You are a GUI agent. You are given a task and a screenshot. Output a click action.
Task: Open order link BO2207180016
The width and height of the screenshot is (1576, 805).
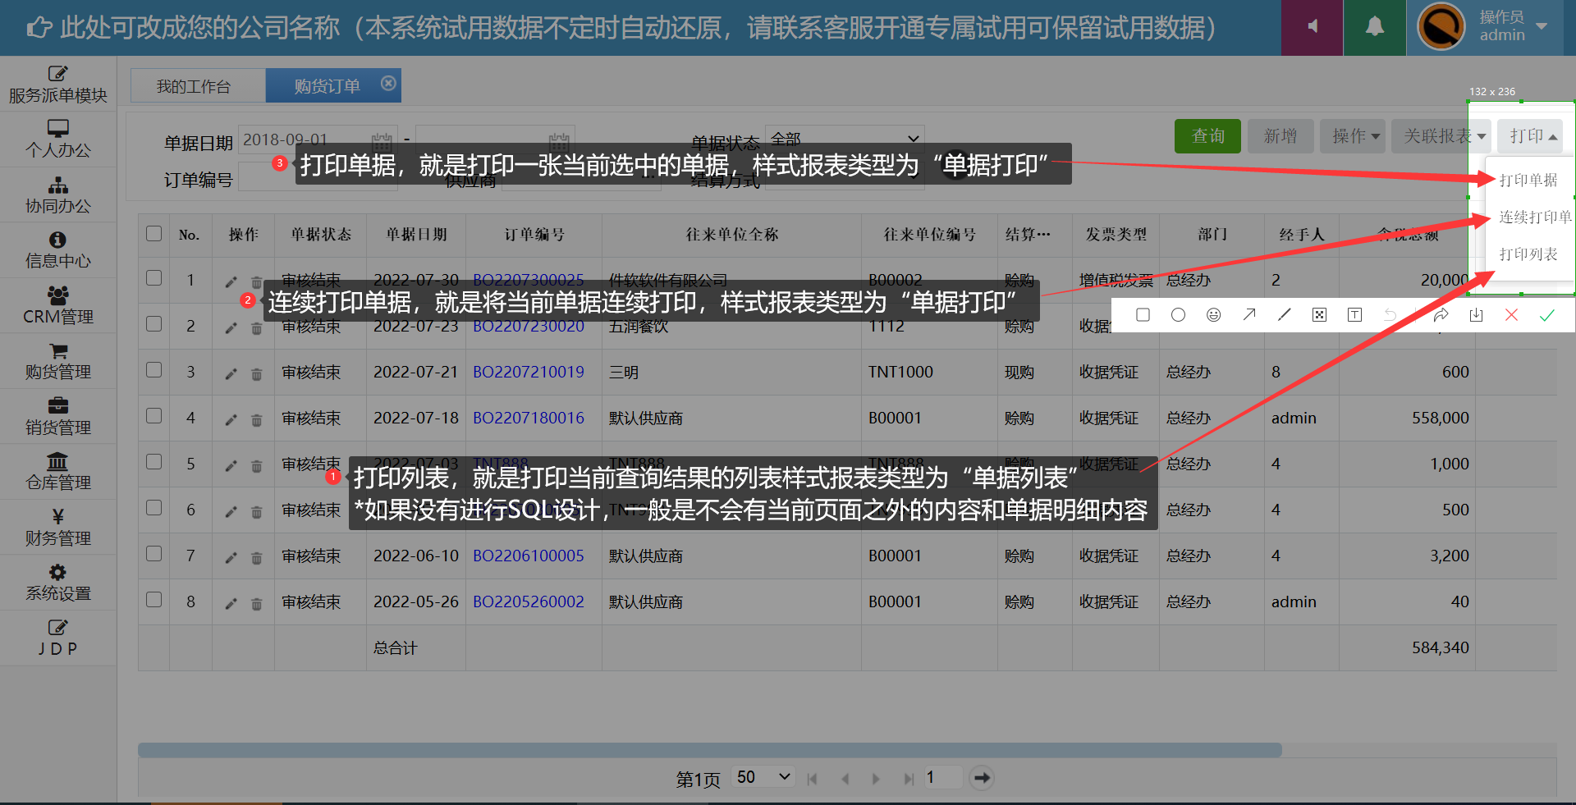tap(529, 418)
